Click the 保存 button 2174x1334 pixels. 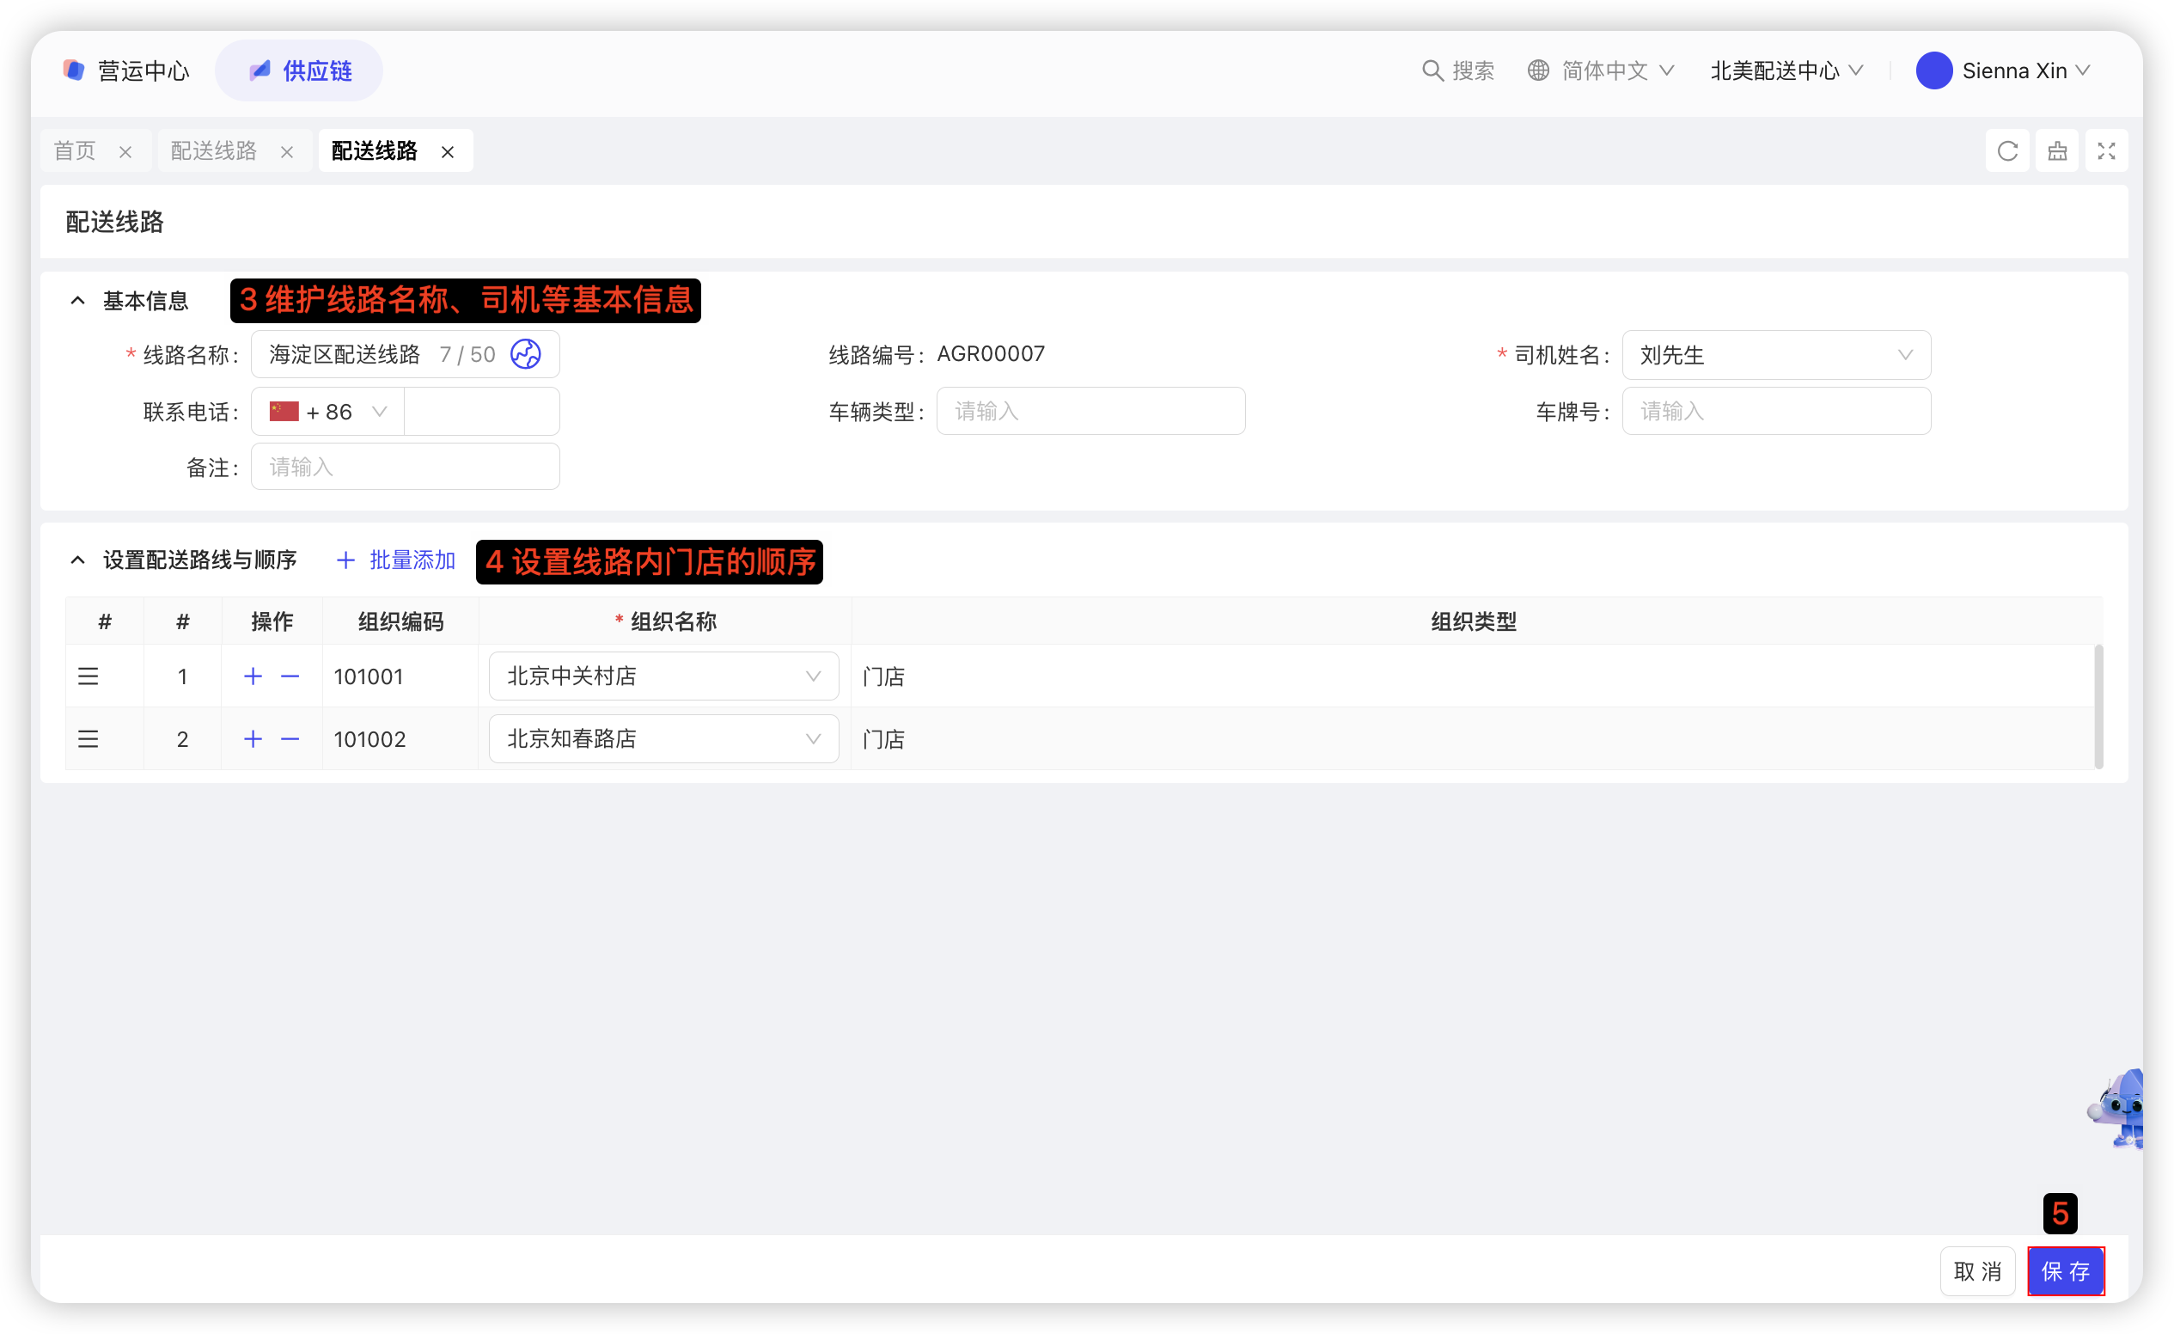[2065, 1271]
